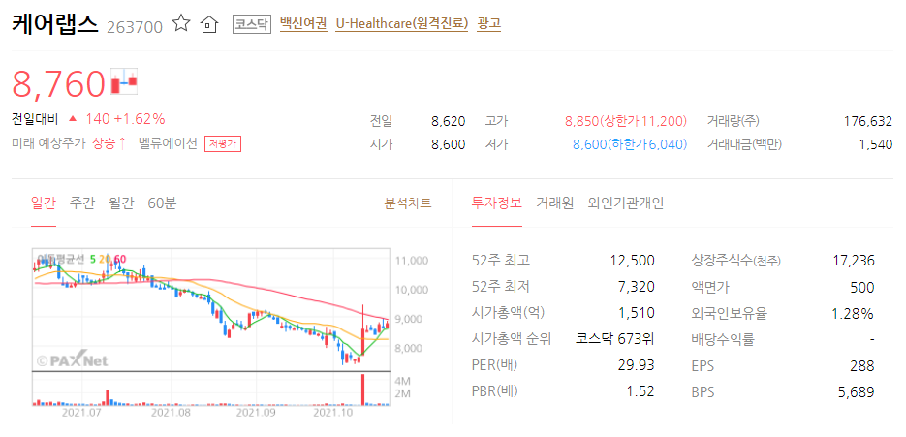Click the 배당수익률 label
Screen dimensions: 906x437
pyautogui.click(x=723, y=339)
